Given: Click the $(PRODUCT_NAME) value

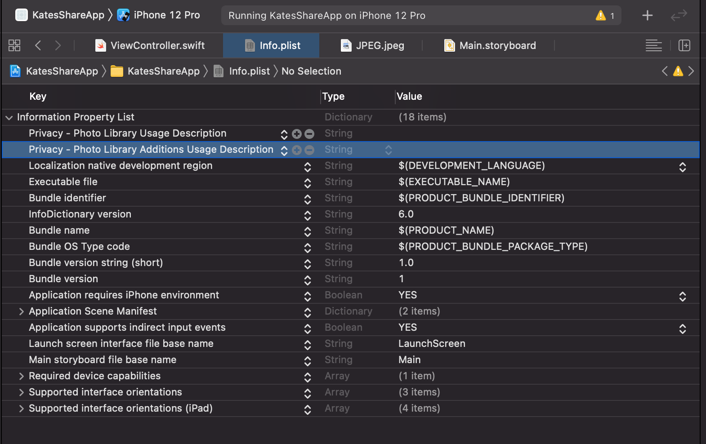Looking at the screenshot, I should click(446, 231).
